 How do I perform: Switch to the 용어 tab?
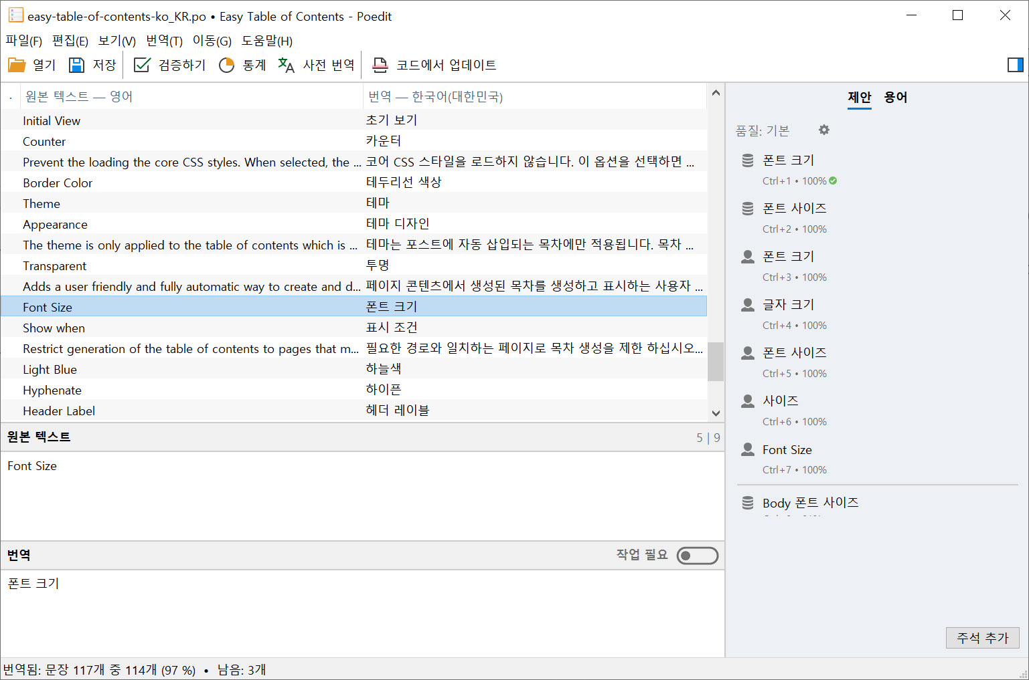(896, 97)
